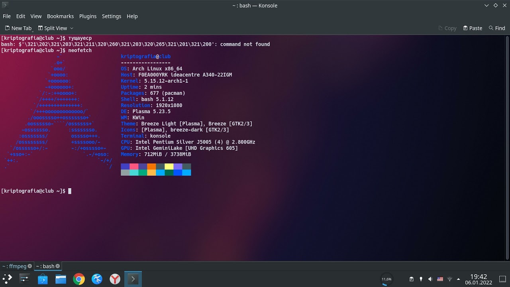Open the Edit menu

tap(21, 16)
